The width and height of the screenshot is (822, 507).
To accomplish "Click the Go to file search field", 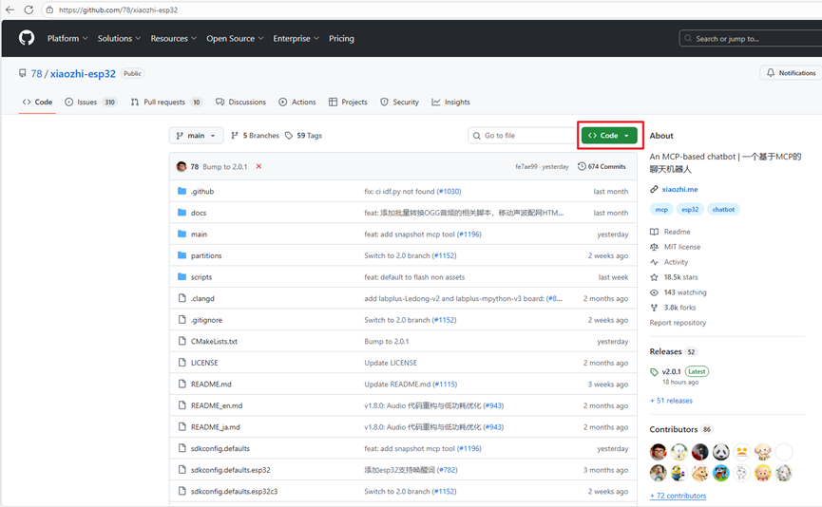I will point(523,135).
